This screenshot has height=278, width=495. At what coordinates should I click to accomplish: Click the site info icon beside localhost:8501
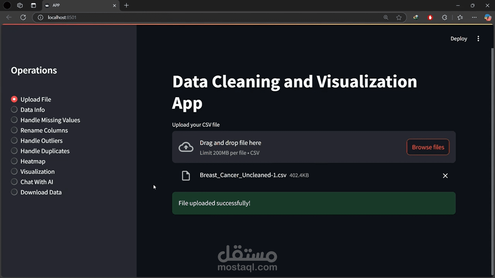pyautogui.click(x=40, y=17)
